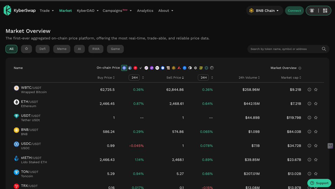The width and height of the screenshot is (335, 189).
Task: Star the ETH/USDT pair
Action: coord(316,104)
